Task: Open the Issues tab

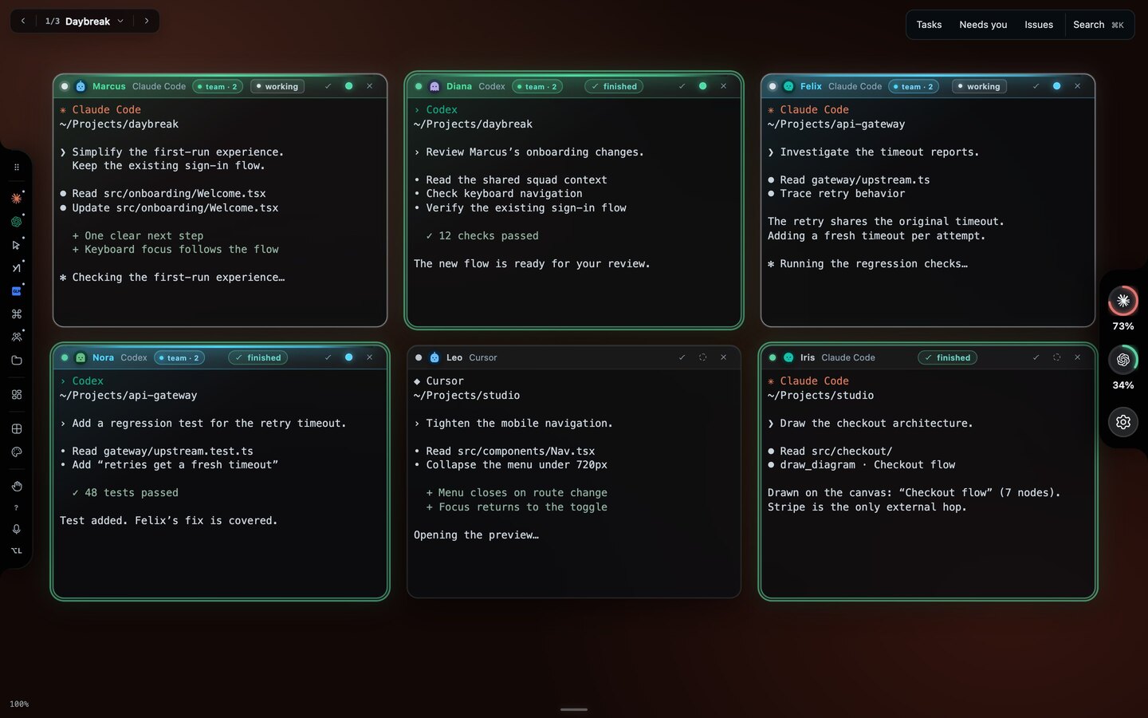Action: [x=1039, y=25]
